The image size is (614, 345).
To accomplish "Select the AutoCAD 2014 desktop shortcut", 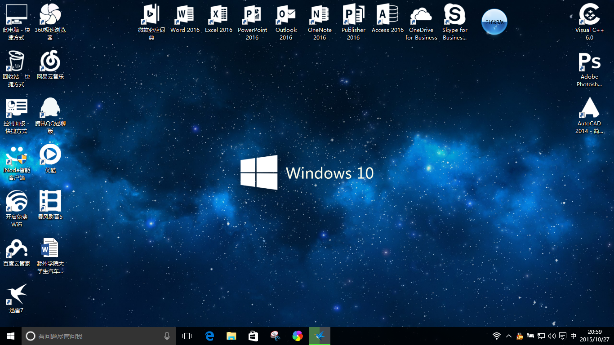I will click(590, 116).
